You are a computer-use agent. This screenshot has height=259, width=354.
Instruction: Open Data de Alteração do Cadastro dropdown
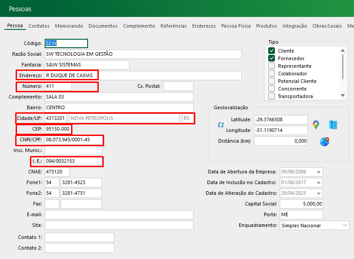(x=319, y=193)
